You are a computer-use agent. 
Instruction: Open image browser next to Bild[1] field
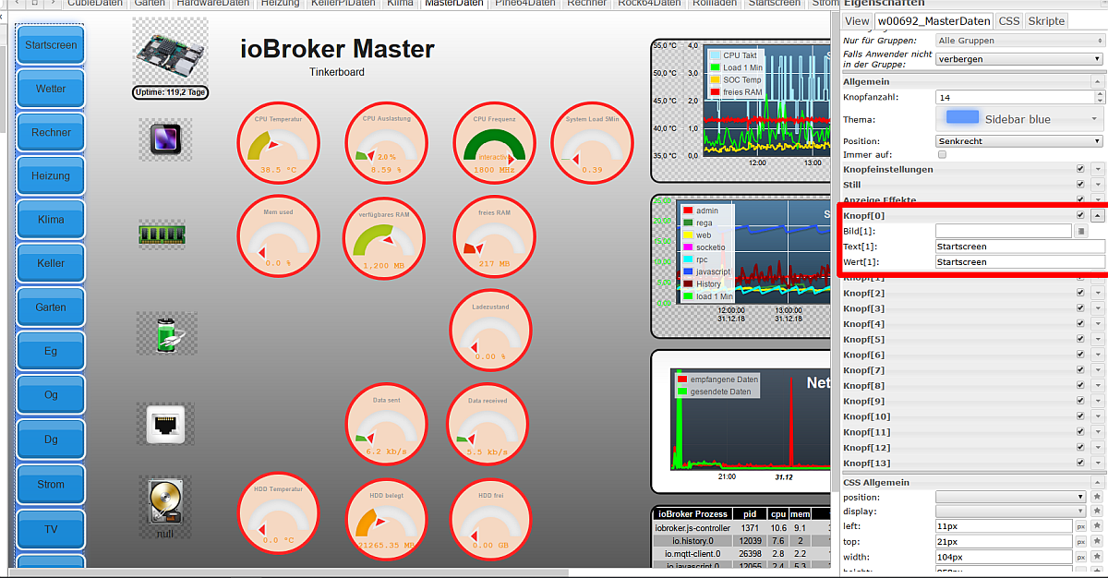[x=1081, y=231]
